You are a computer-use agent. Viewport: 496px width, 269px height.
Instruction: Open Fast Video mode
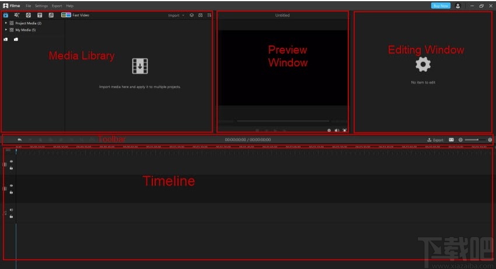click(x=75, y=15)
